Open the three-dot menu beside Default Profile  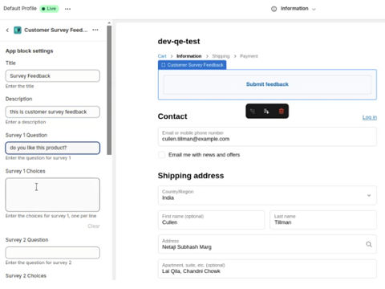[68, 9]
